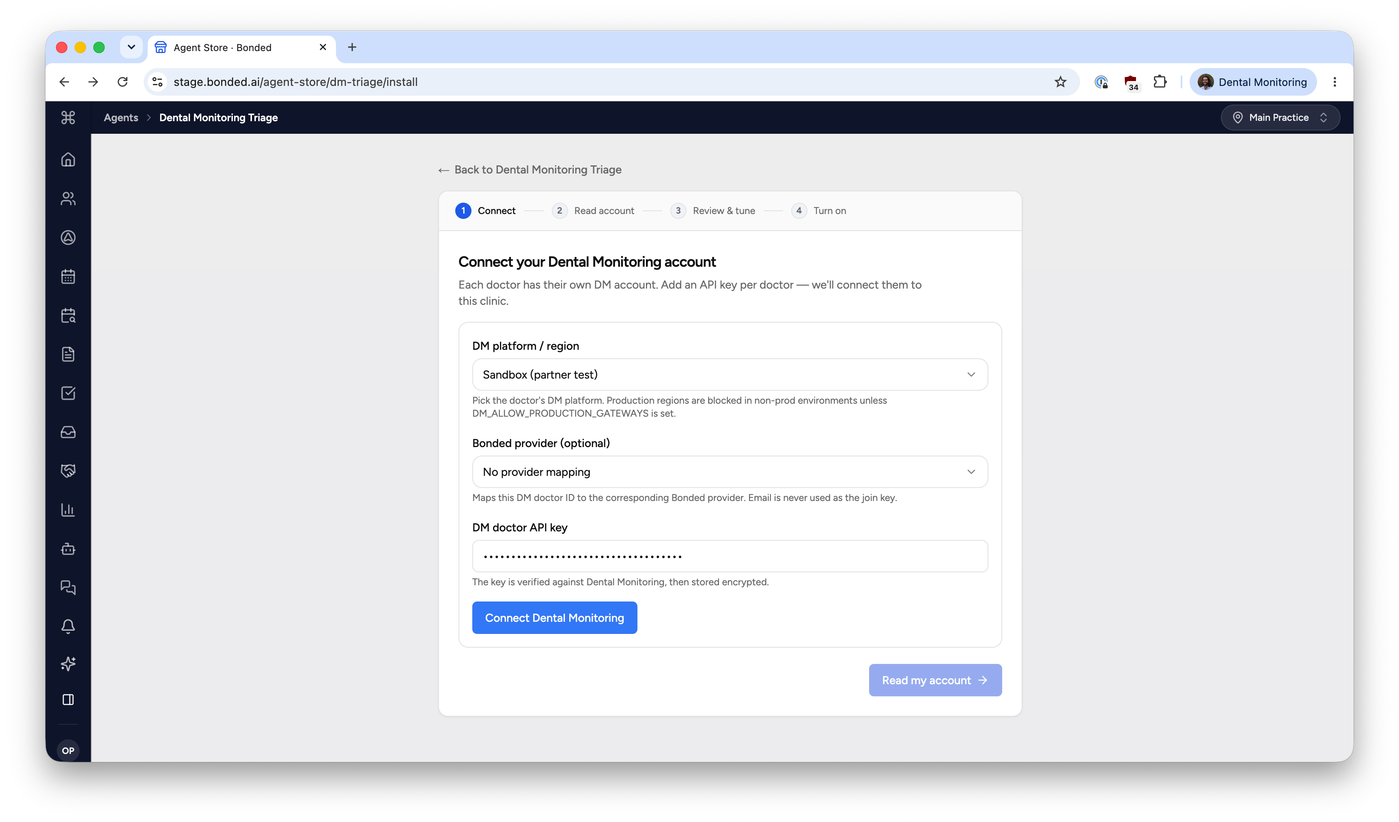The image size is (1399, 822).
Task: Open the Bonded provider dropdown
Action: 730,472
